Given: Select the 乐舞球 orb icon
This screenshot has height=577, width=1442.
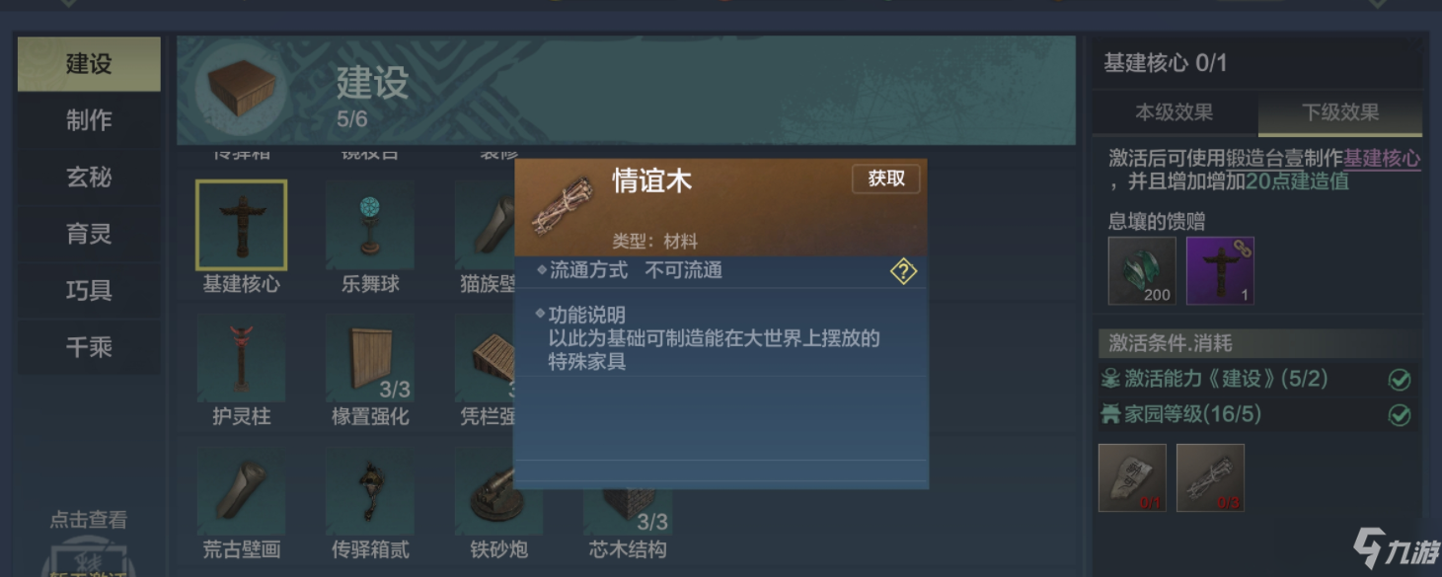Looking at the screenshot, I should pos(369,225).
